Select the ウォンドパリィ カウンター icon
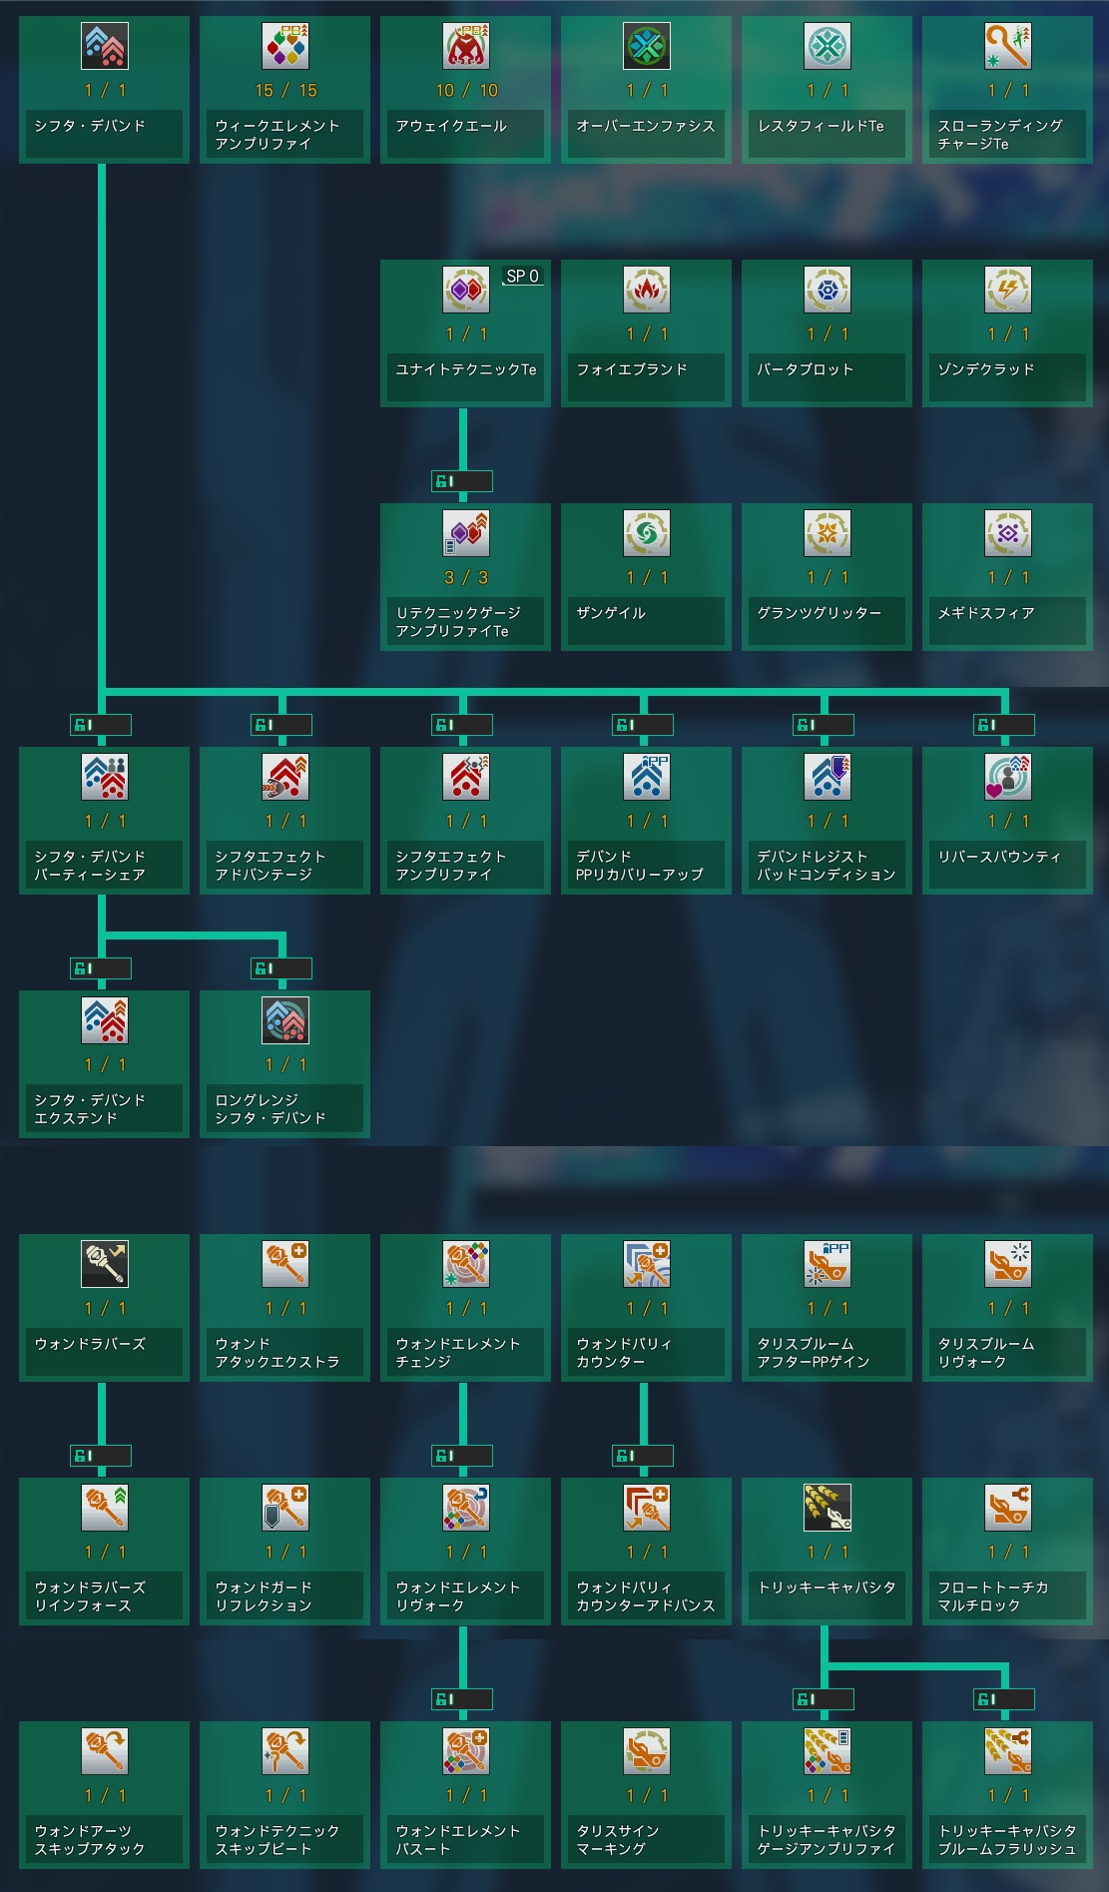The width and height of the screenshot is (1109, 1892). (x=647, y=1264)
